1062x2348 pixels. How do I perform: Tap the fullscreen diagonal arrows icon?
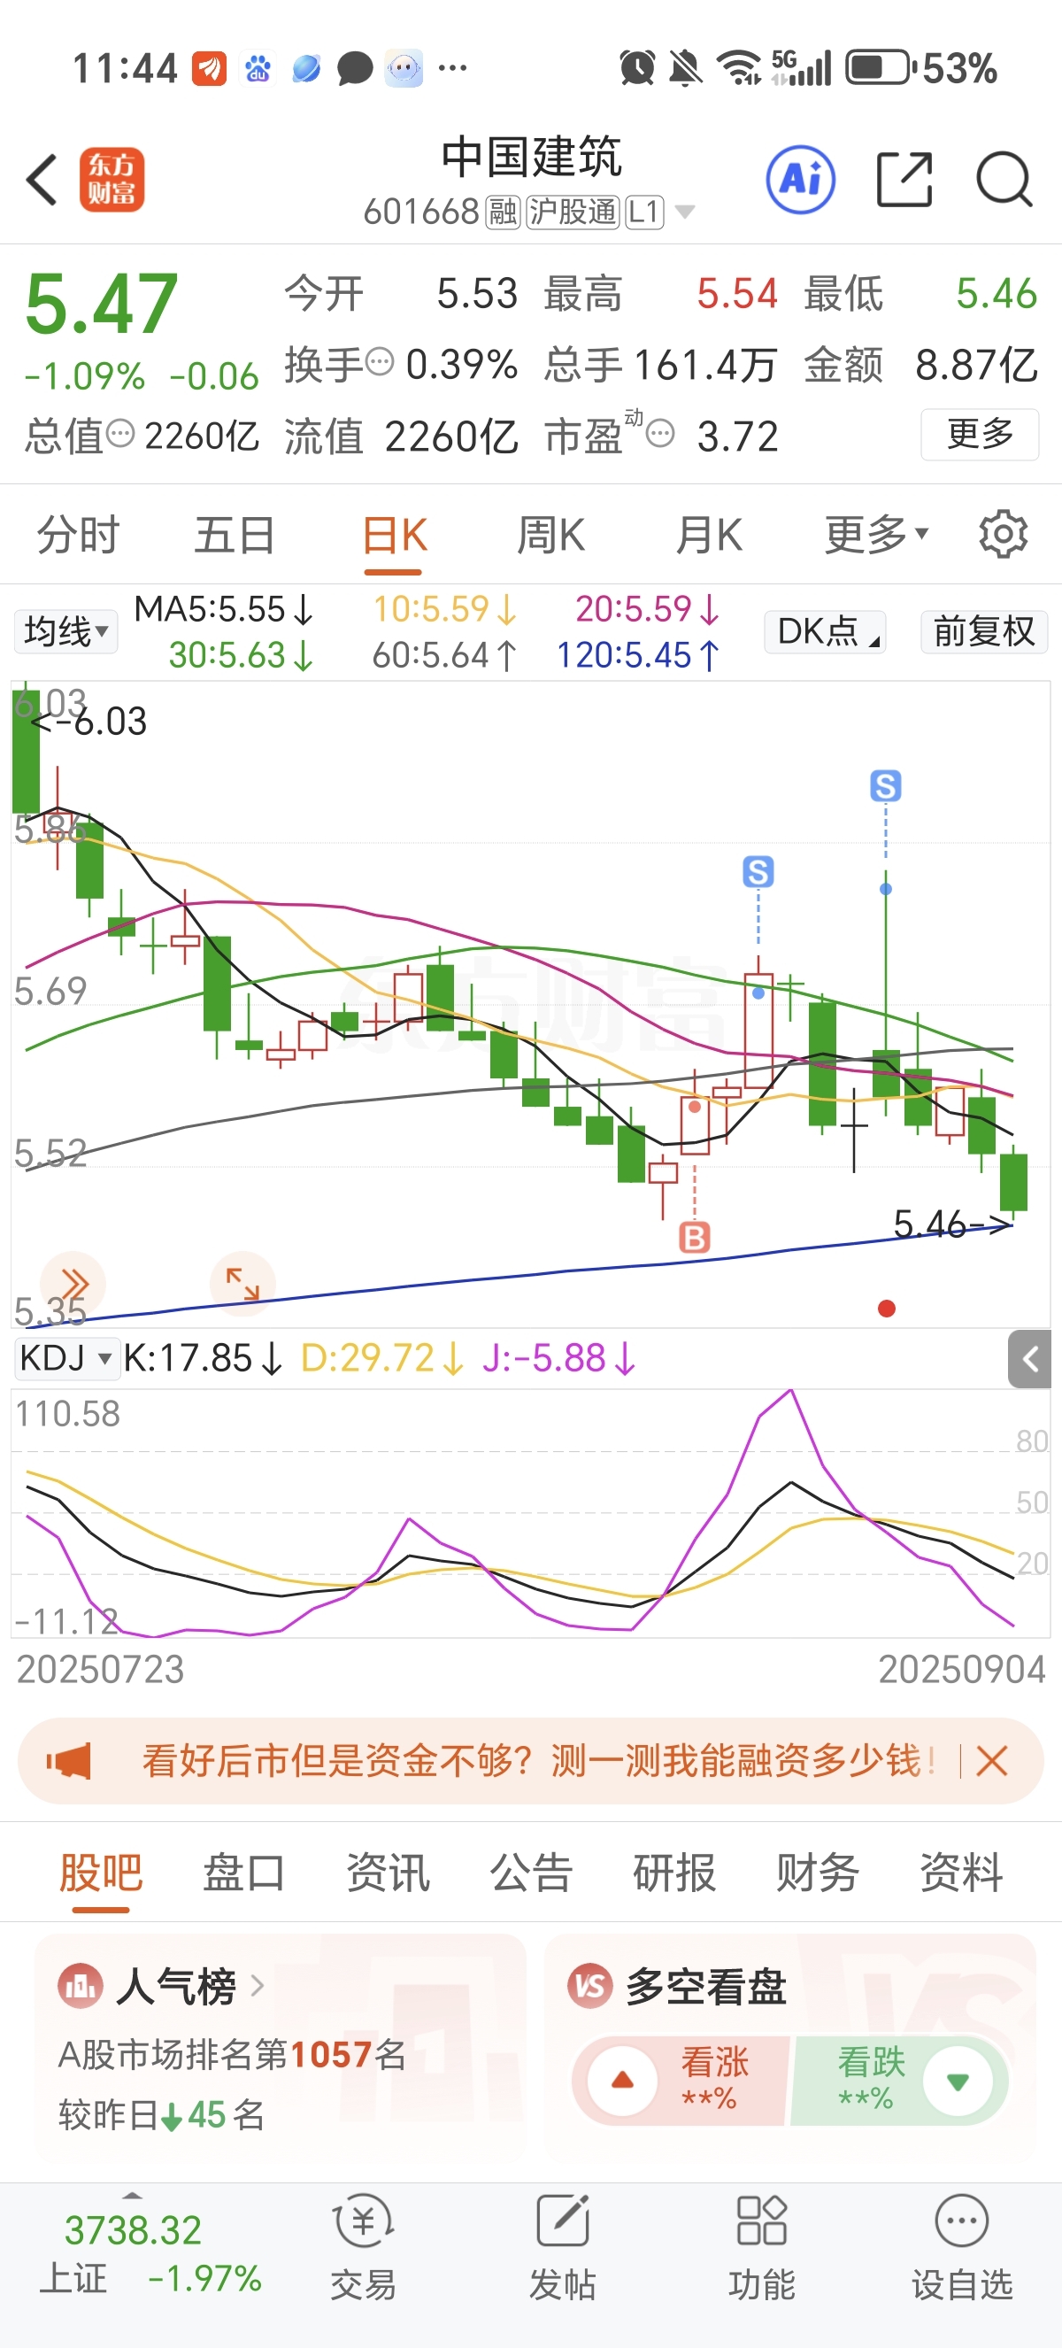242,1284
